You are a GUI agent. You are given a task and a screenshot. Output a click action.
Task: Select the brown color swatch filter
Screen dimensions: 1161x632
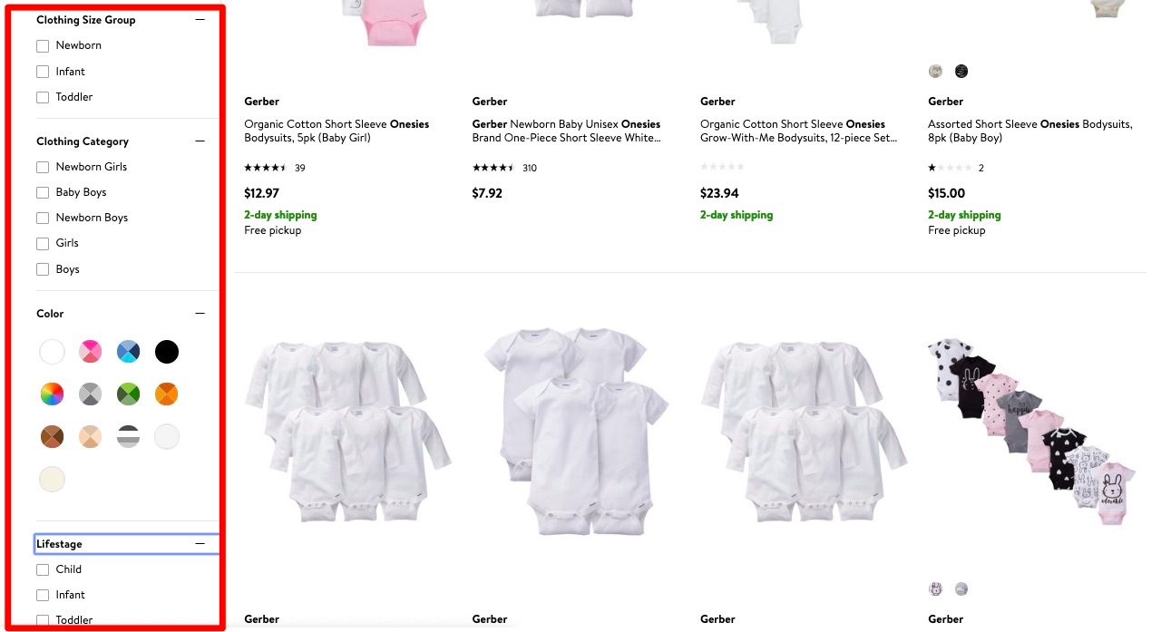pos(52,436)
